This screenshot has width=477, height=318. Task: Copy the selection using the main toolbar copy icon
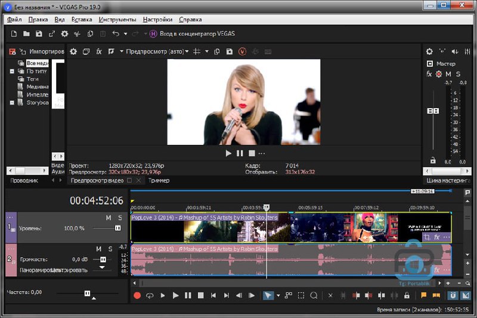point(90,34)
